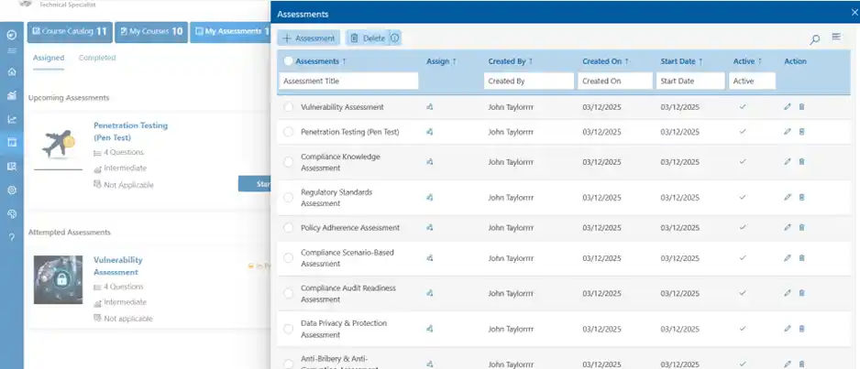Click the info icon beside Delete button
This screenshot has height=369, width=860.
coord(394,38)
